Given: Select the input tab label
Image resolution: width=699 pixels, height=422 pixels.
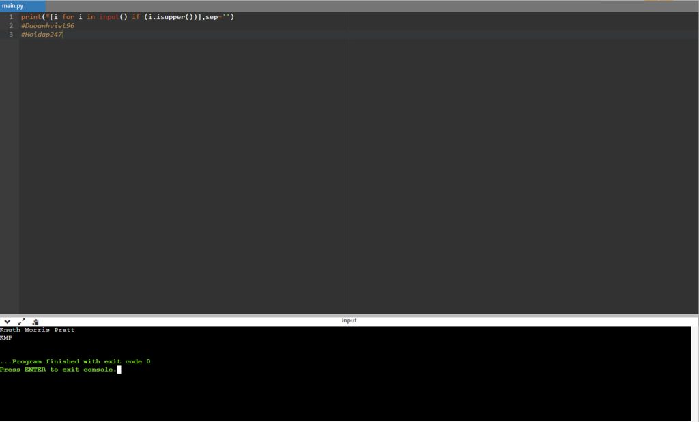Looking at the screenshot, I should [x=349, y=320].
